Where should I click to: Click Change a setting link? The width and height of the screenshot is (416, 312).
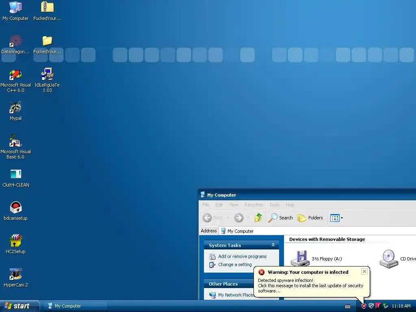tap(230, 264)
